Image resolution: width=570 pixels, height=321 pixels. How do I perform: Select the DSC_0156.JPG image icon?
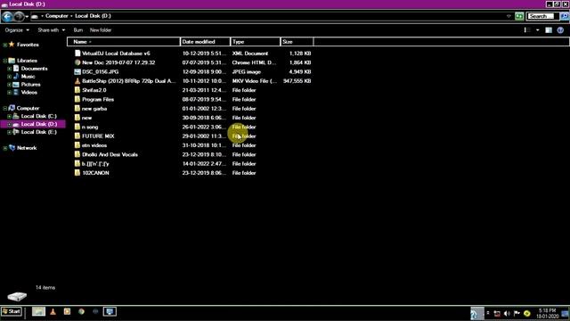pos(77,71)
